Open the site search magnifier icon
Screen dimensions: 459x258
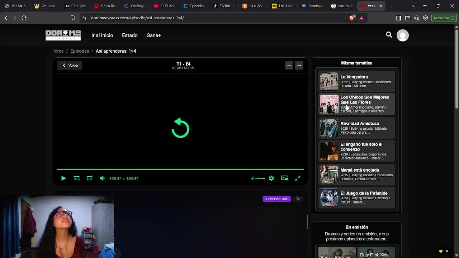point(389,35)
